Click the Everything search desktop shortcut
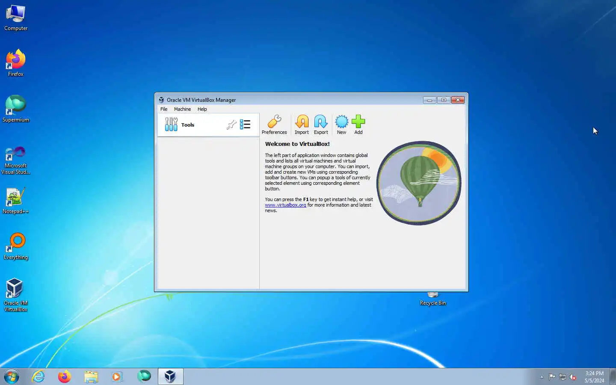The height and width of the screenshot is (385, 616). click(x=16, y=246)
